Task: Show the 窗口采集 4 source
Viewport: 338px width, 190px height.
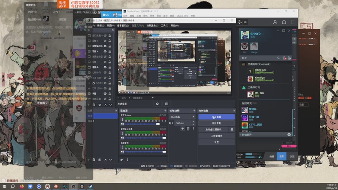Action: (105, 35)
